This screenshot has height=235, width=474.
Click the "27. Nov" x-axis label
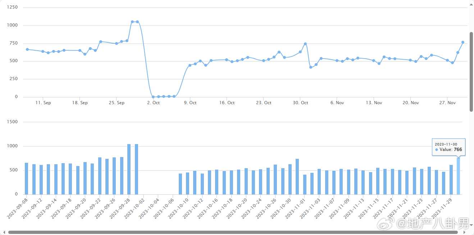[x=447, y=103]
